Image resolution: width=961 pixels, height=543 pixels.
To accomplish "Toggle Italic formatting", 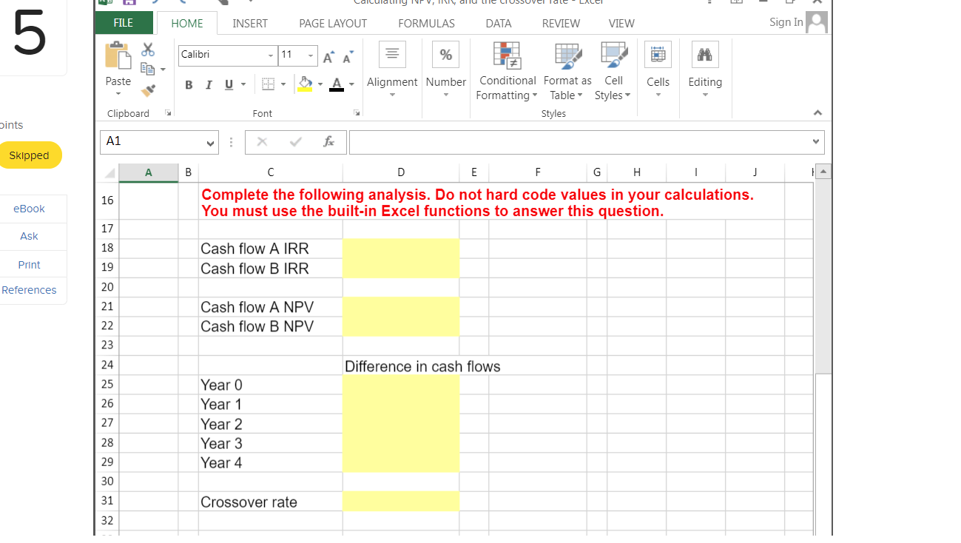I will 209,84.
